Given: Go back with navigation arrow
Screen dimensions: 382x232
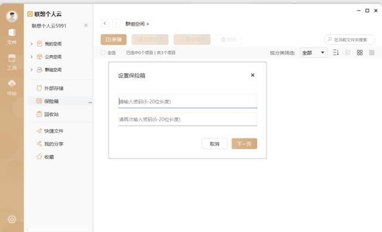Looking at the screenshot, I should (x=105, y=23).
